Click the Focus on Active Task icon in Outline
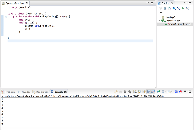This screenshot has height=130, width=194. (x=160, y=8)
